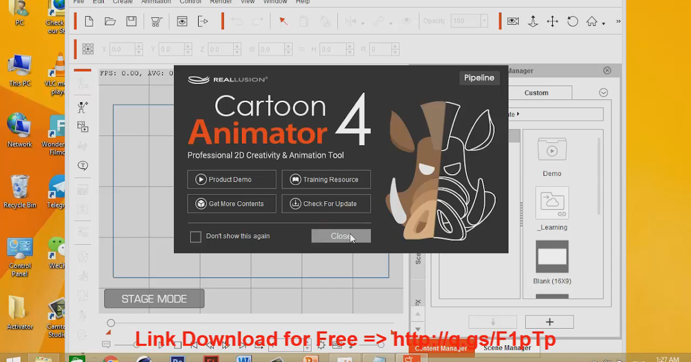Screen dimensions: 691x362
Task: Open the Home button dropdown arrow
Action: tap(602, 24)
